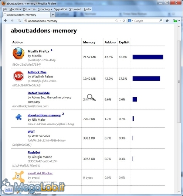This screenshot has width=183, height=196.
Task: Click the Add-on column header
Action: coord(18,42)
